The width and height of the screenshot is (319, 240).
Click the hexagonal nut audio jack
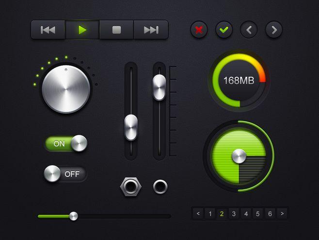(x=130, y=187)
